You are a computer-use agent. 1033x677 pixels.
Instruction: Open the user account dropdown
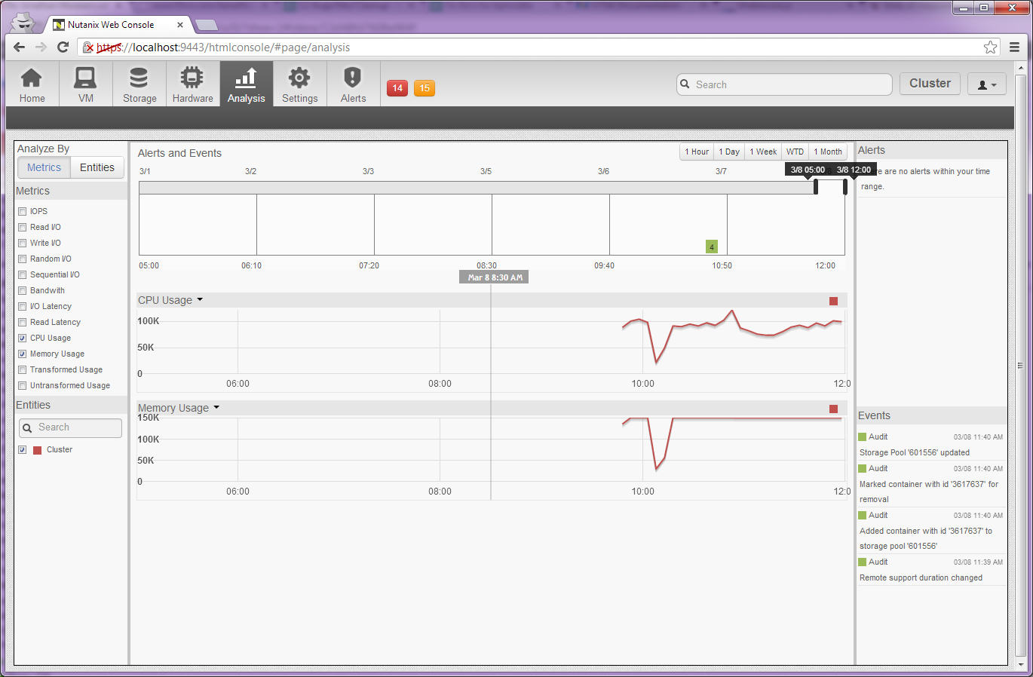(x=985, y=84)
